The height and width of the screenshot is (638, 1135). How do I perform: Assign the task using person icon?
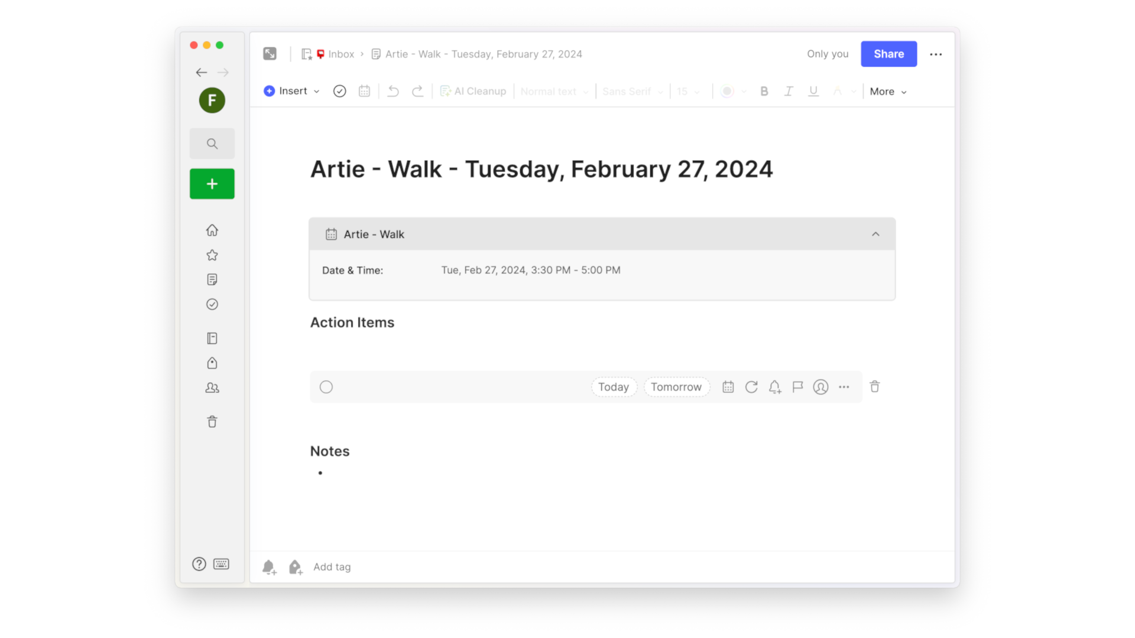(x=821, y=387)
